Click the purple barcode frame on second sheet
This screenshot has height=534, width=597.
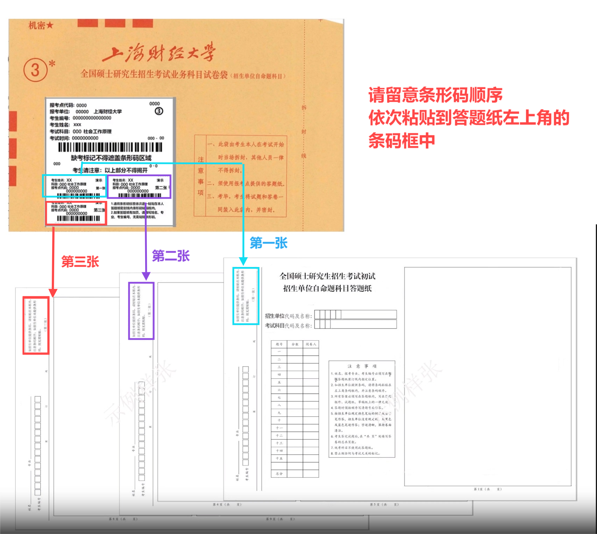141,311
